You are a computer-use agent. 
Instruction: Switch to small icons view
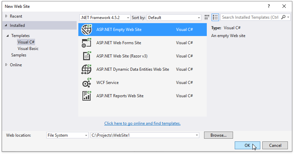(x=207, y=17)
